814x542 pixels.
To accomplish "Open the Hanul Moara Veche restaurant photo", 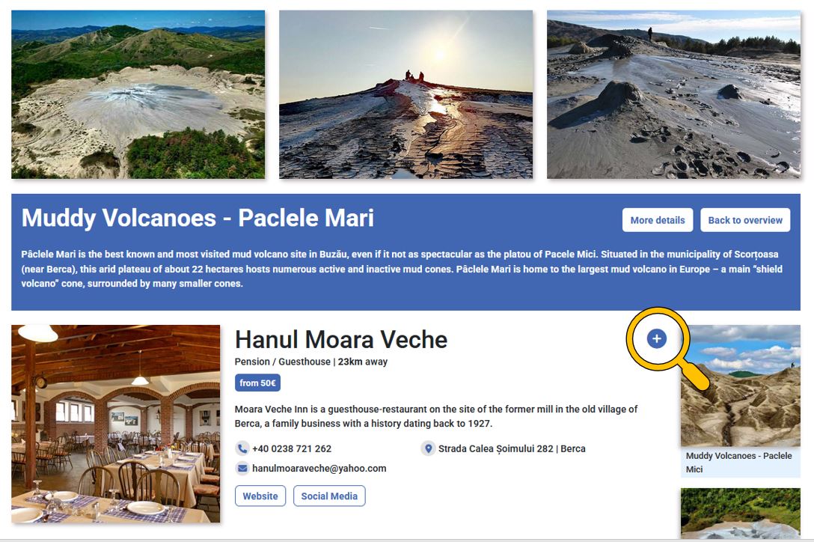I will 116,423.
